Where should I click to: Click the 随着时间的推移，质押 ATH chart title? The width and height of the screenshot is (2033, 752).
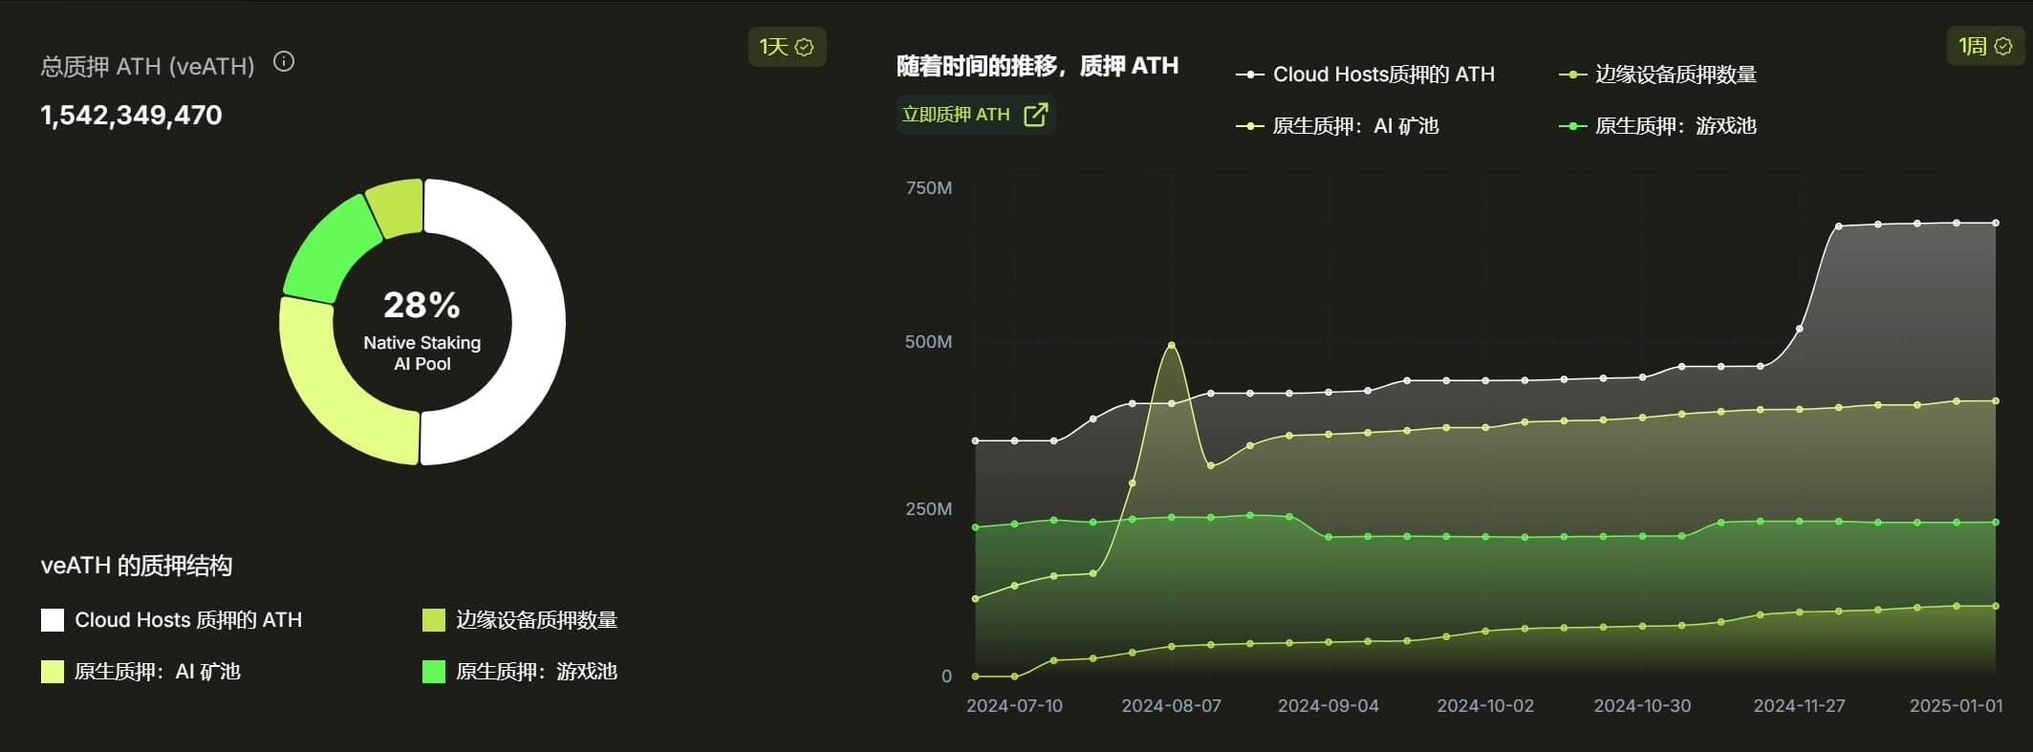[1037, 66]
